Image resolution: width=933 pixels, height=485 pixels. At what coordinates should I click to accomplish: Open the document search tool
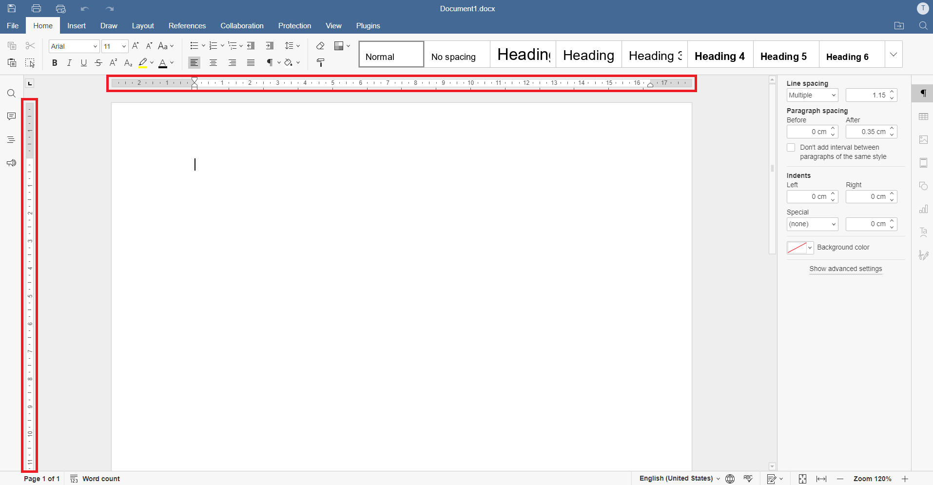click(11, 93)
